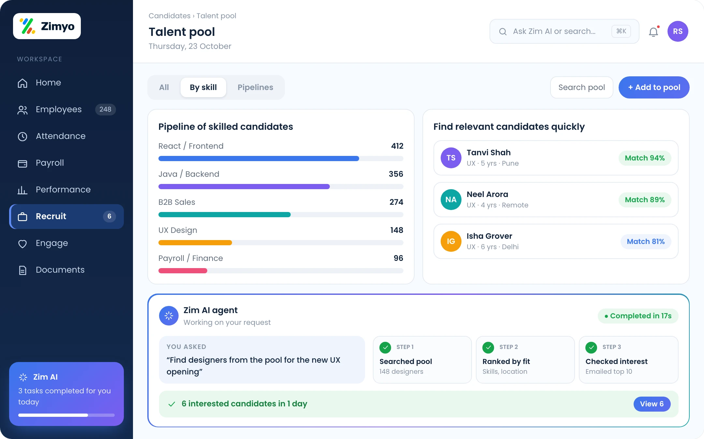Click the Completed in 17s badge

tap(638, 316)
